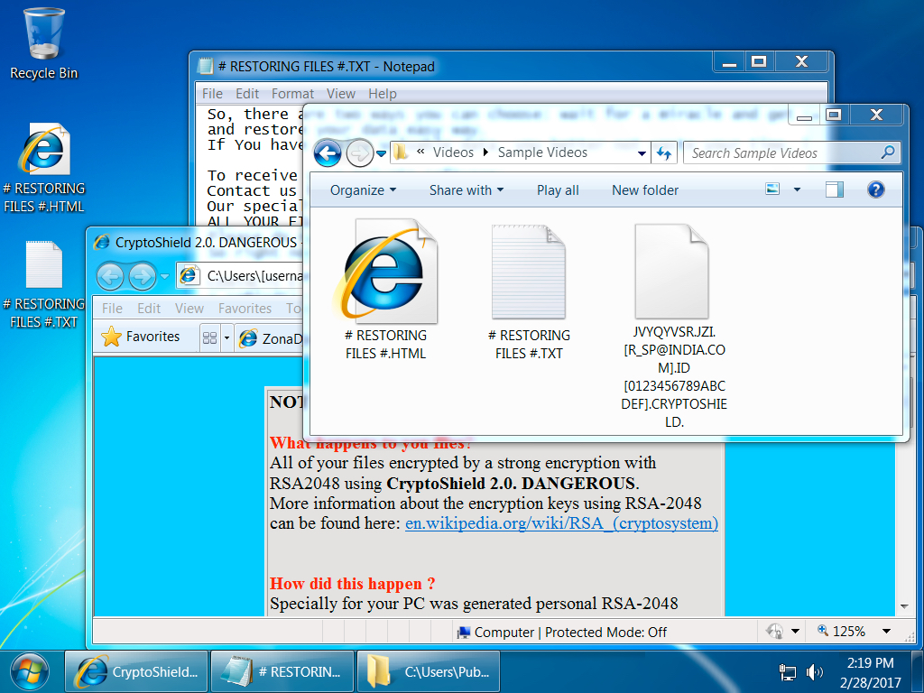The width and height of the screenshot is (924, 693).
Task: Click the Favorites star button in IE
Action: pos(141,337)
